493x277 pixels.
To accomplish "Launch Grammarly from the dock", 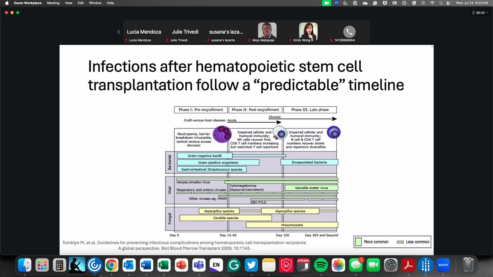I will point(234,265).
